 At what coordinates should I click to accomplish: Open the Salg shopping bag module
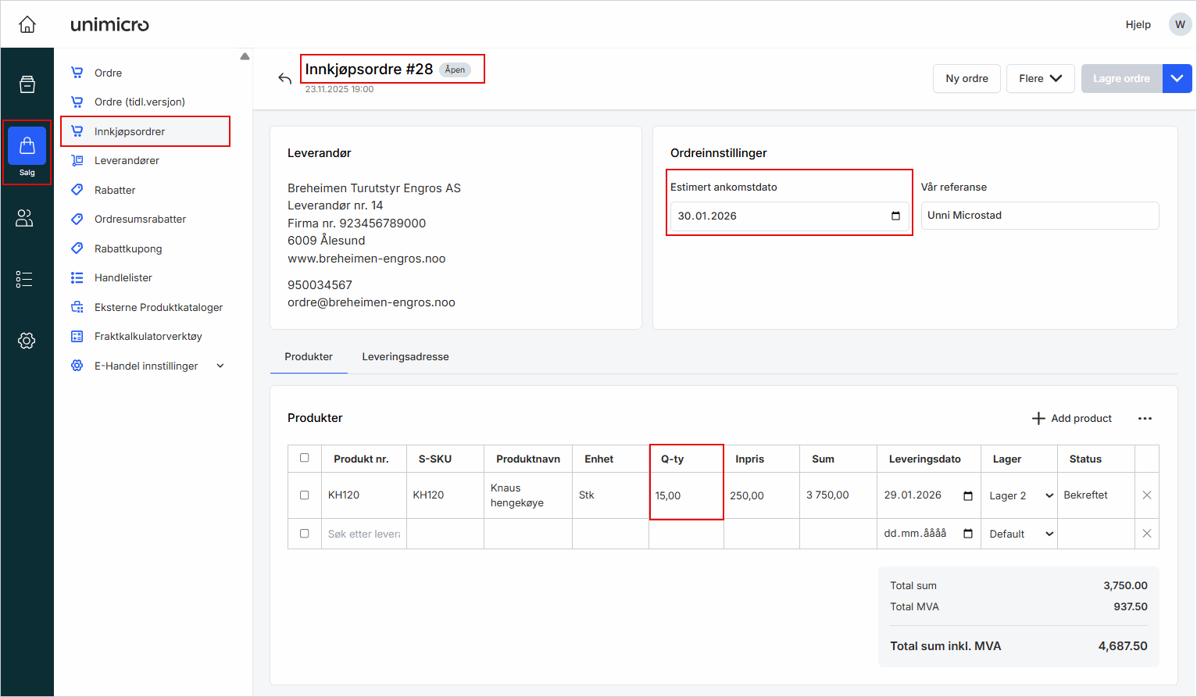(27, 152)
